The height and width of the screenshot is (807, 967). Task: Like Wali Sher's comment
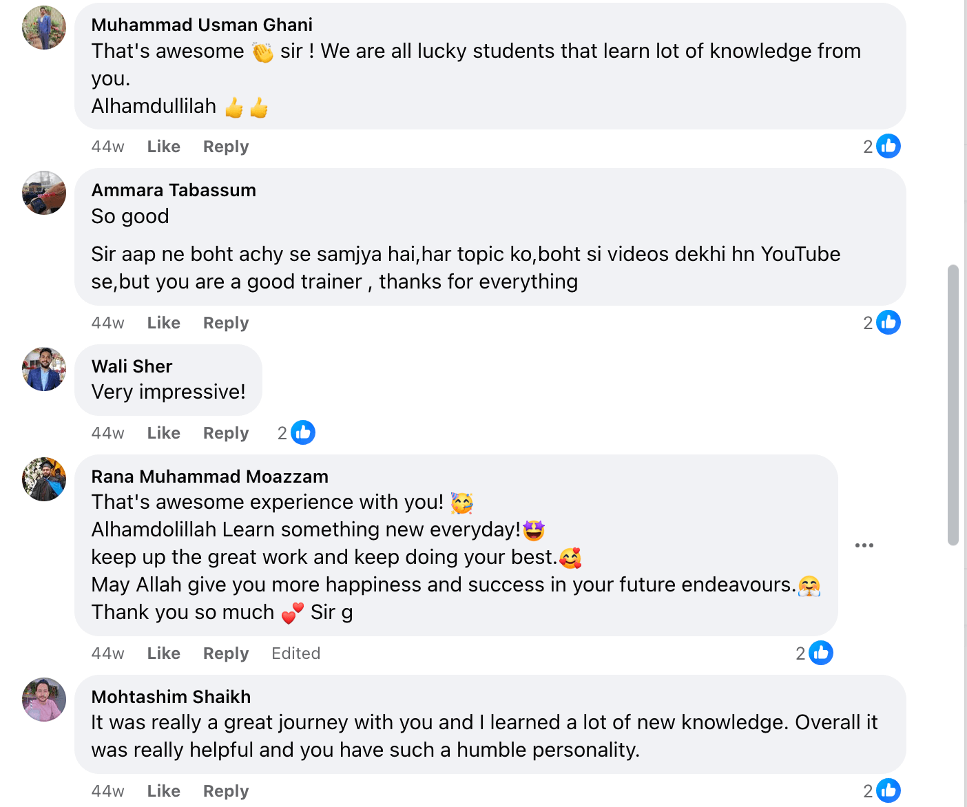pos(163,433)
